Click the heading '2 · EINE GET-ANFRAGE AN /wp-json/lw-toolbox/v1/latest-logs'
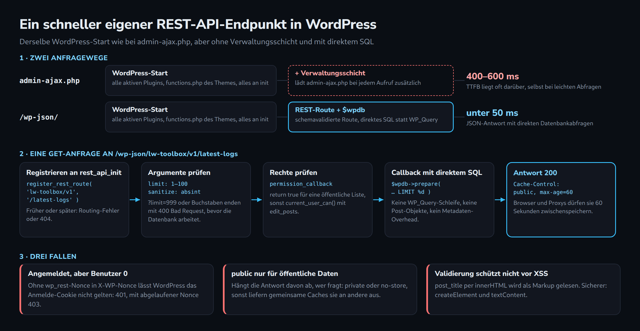 click(x=129, y=154)
